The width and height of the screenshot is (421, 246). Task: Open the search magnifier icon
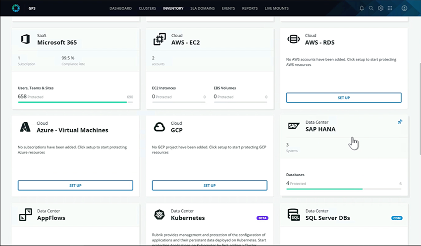[x=371, y=8]
